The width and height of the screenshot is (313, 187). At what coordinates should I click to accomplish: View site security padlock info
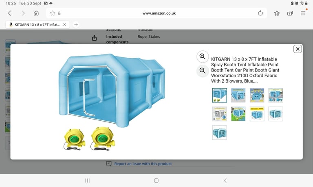(59, 13)
